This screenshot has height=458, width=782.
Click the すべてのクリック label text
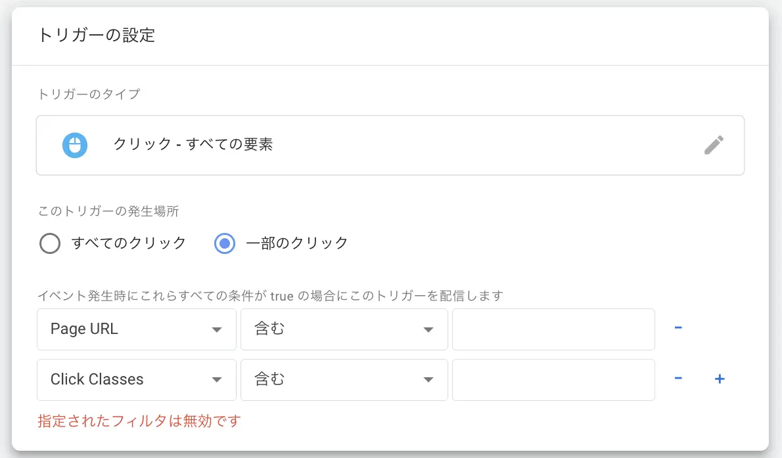tap(129, 243)
